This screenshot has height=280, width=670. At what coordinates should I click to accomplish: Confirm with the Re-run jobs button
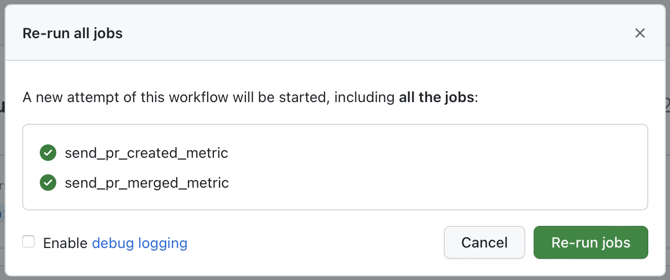[590, 242]
